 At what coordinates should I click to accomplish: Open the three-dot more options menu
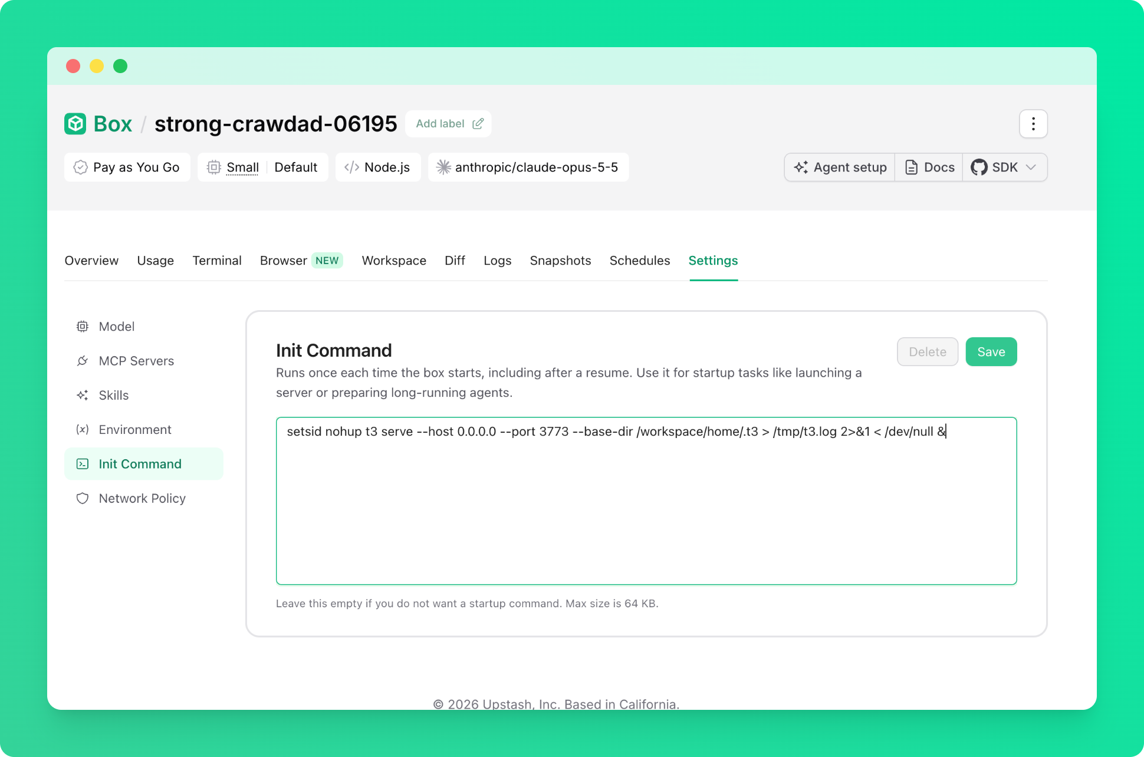click(1033, 124)
